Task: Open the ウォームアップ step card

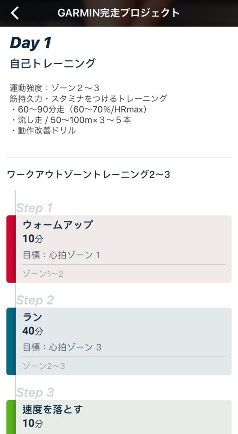Action: (119, 249)
